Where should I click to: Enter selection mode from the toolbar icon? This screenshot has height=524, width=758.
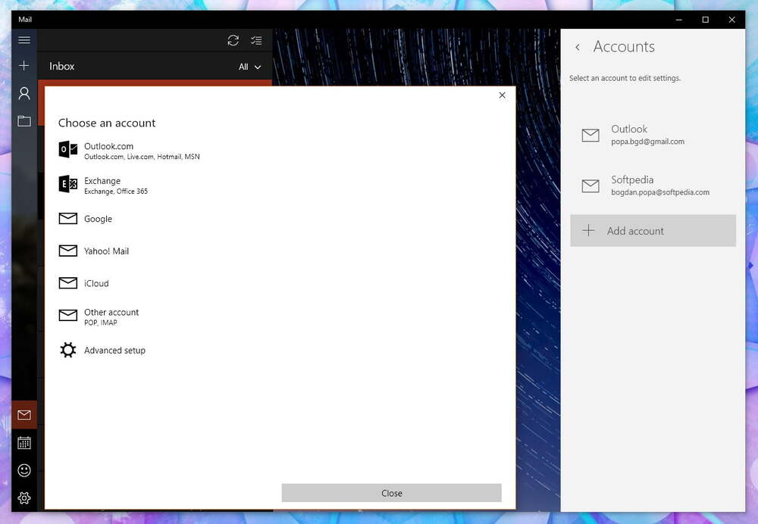coord(256,40)
